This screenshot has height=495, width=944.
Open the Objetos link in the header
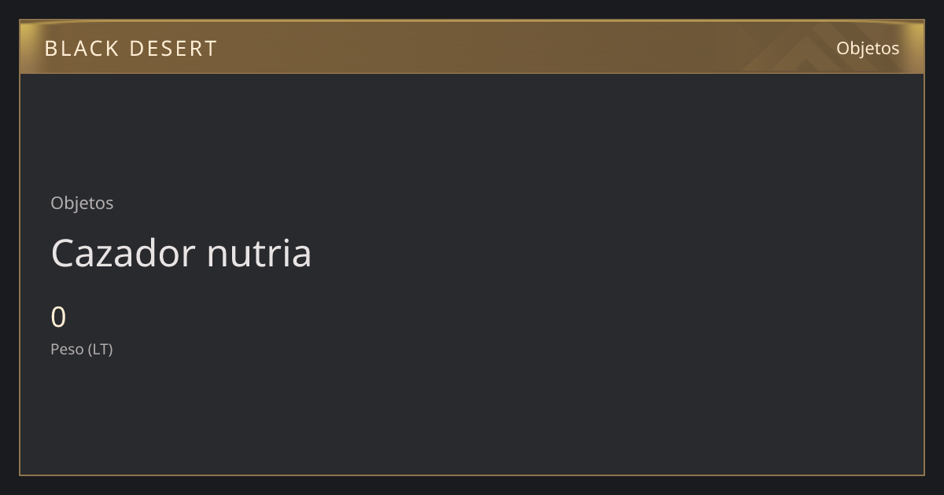[868, 48]
